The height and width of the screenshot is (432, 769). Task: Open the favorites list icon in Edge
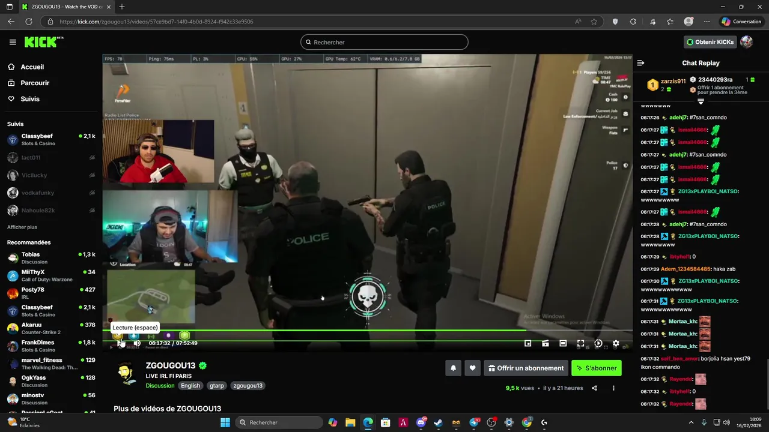670,22
